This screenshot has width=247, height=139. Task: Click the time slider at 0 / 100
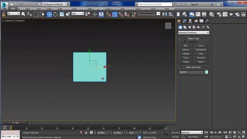15,123
